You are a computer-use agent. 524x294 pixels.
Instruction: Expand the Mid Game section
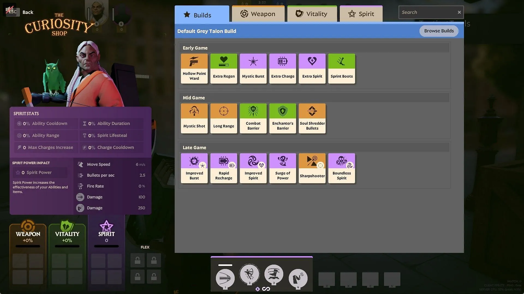click(x=194, y=97)
